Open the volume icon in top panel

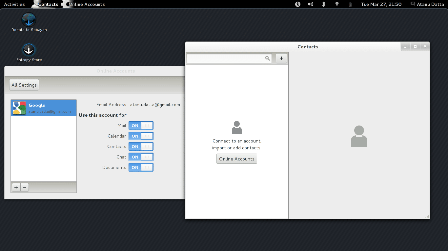click(x=311, y=4)
